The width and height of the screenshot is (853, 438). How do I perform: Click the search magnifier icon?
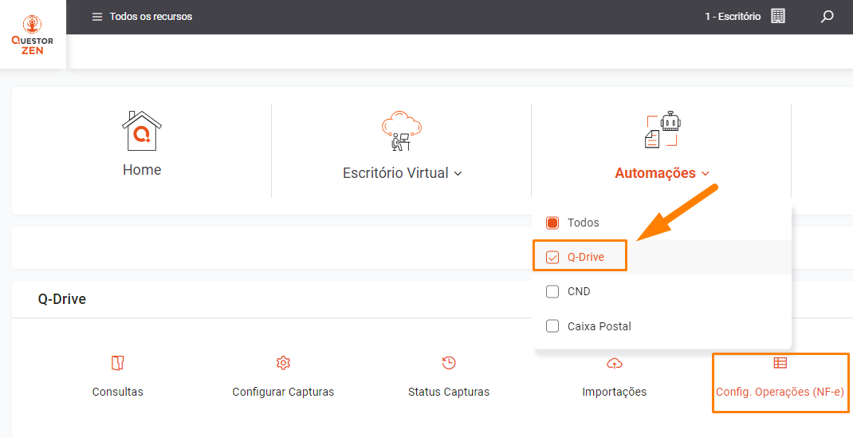coord(827,17)
